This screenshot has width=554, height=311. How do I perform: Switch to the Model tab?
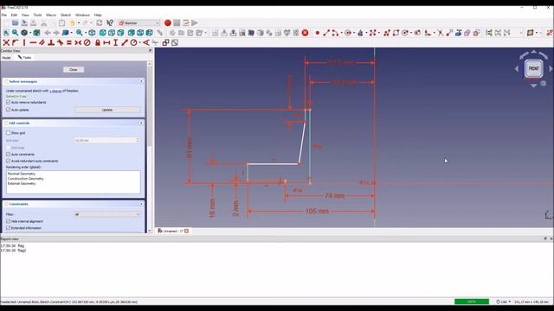tap(6, 58)
